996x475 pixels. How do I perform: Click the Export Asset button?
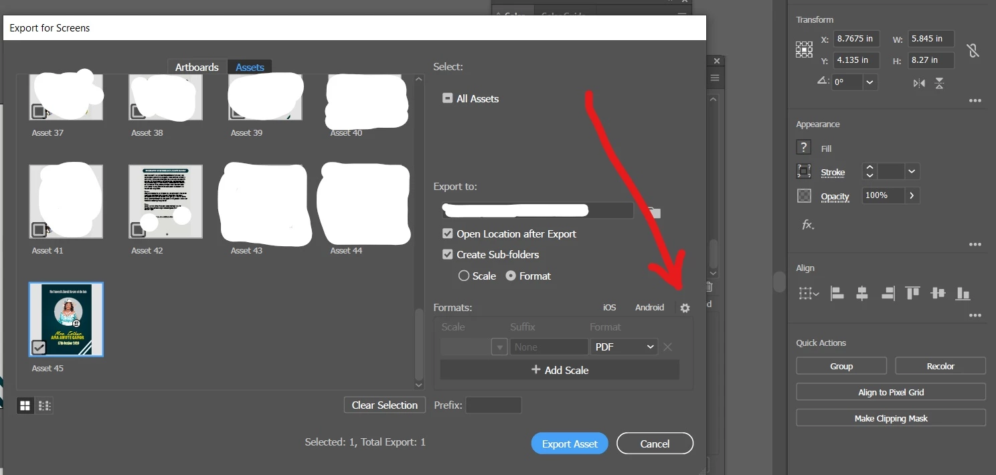click(570, 444)
